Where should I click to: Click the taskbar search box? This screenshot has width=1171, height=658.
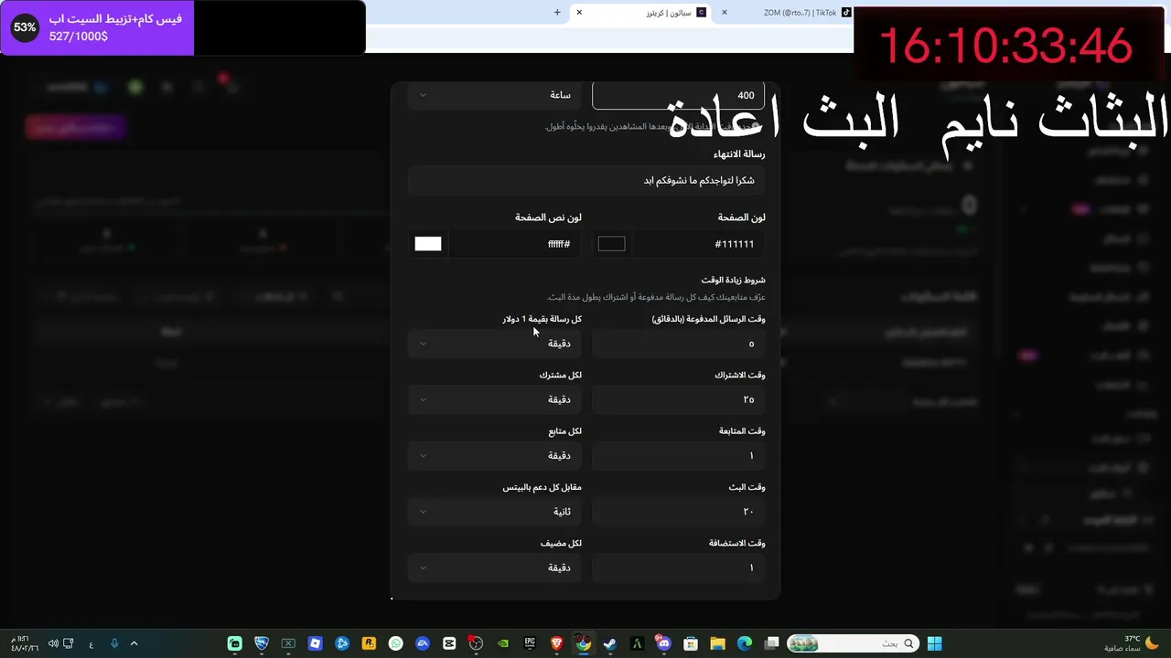(x=852, y=643)
